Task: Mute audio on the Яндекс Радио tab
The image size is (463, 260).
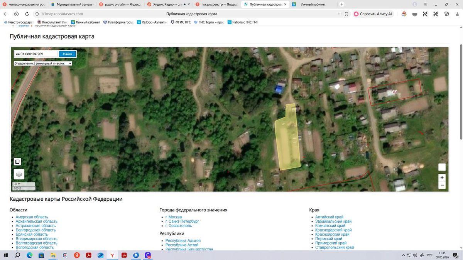Action: coord(185,4)
